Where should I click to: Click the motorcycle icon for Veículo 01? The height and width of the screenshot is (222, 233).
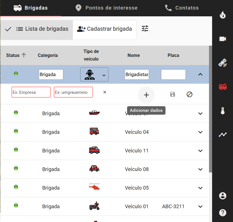click(x=94, y=206)
